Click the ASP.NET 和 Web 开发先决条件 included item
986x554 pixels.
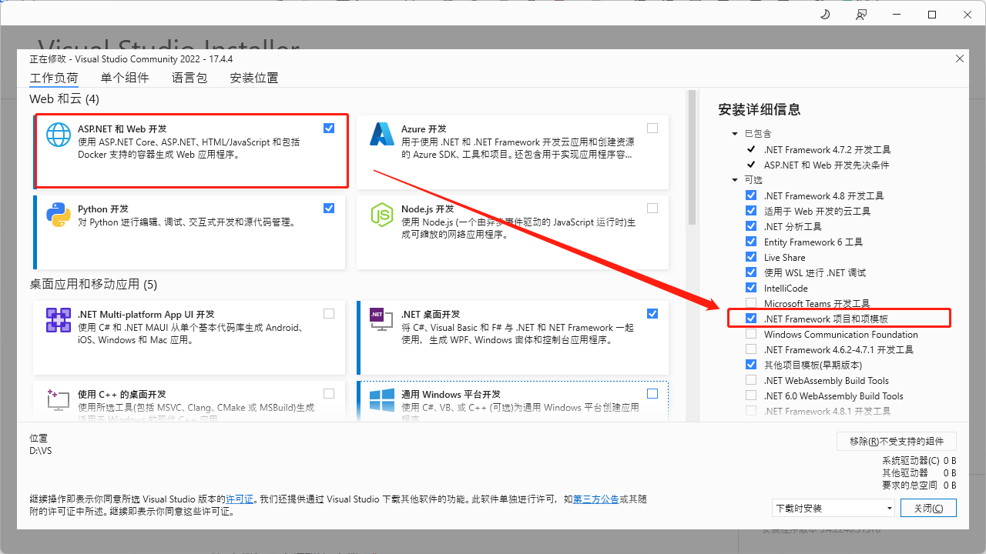(x=827, y=165)
